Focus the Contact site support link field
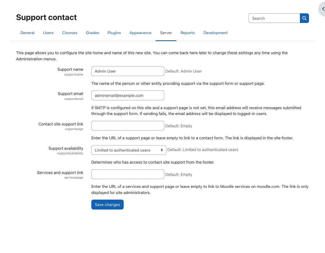Viewport: 325px width, 253px height. (128, 126)
